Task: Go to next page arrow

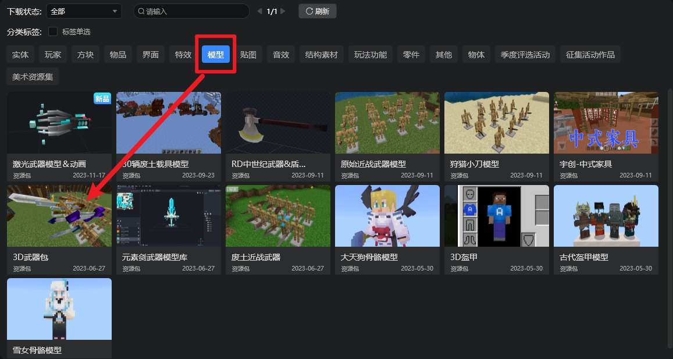Action: (x=283, y=11)
